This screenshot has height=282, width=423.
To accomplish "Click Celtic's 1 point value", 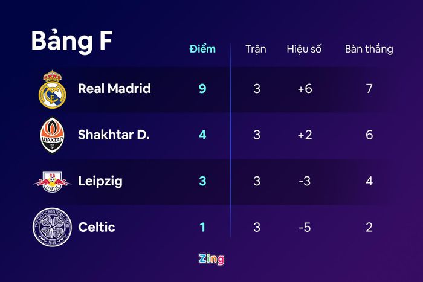I will [x=202, y=227].
